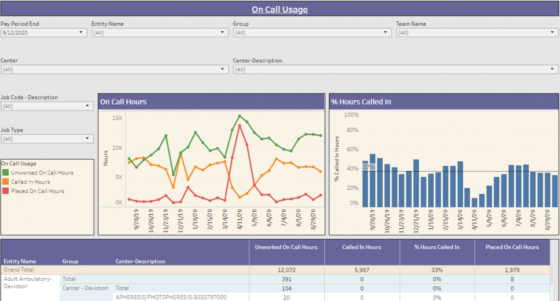Open the Pay Period End dropdown
560x301 pixels.
[x=44, y=33]
